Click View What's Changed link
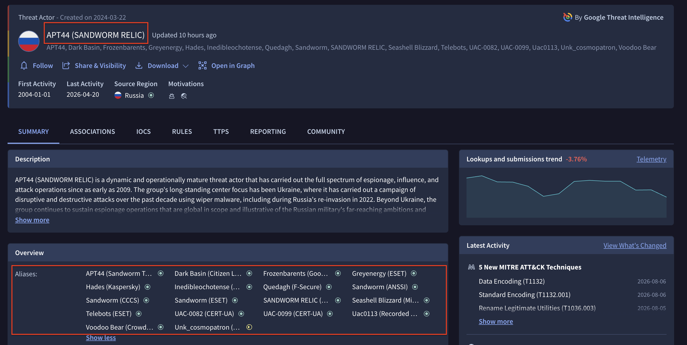This screenshot has width=687, height=345. (635, 245)
